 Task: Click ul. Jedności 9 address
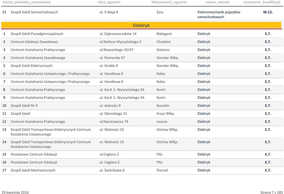[110, 106]
